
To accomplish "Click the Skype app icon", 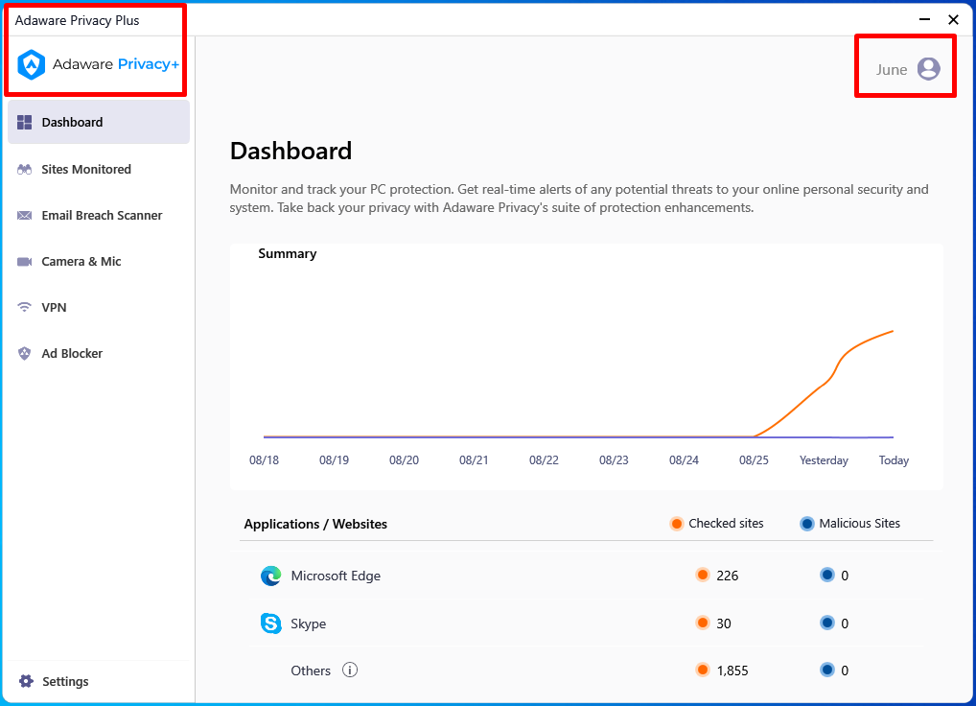I will click(x=270, y=624).
